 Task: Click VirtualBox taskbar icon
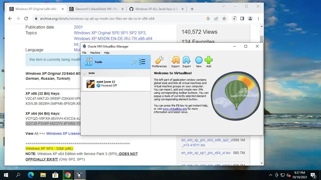click(x=80, y=175)
